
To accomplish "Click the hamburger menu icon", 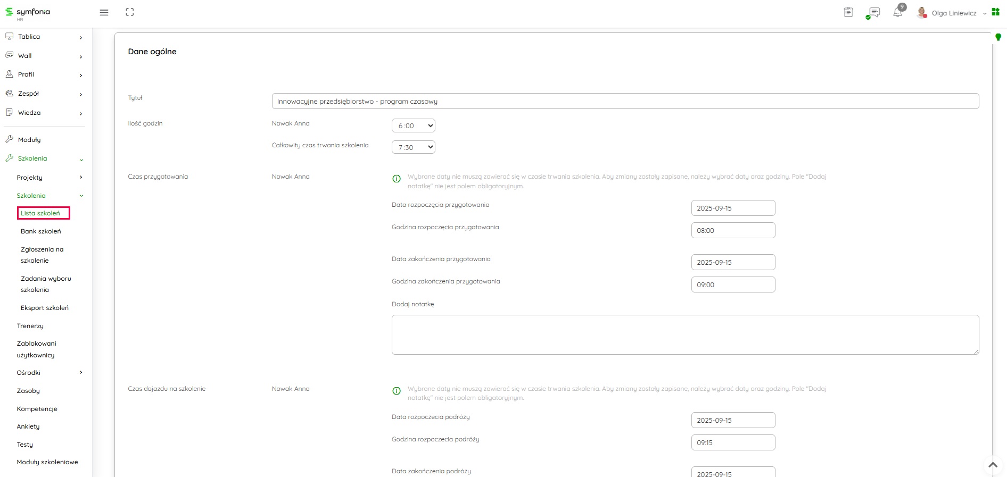I will [104, 12].
